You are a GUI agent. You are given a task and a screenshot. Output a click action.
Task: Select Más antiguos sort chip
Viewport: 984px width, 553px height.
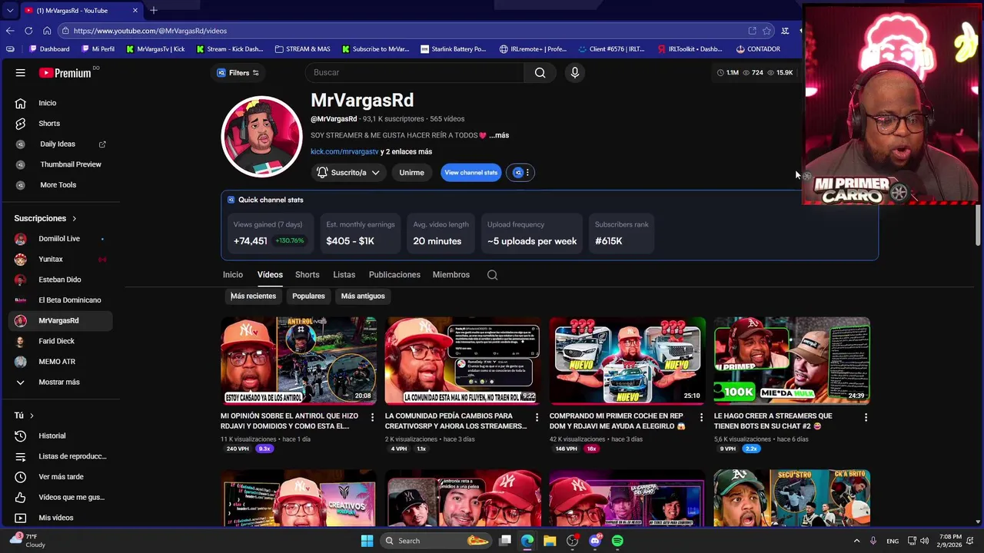(363, 296)
